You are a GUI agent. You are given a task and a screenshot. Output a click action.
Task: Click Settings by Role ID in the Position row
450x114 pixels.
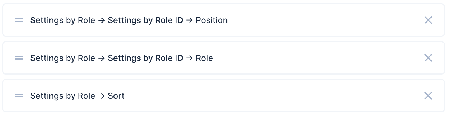click(x=145, y=20)
